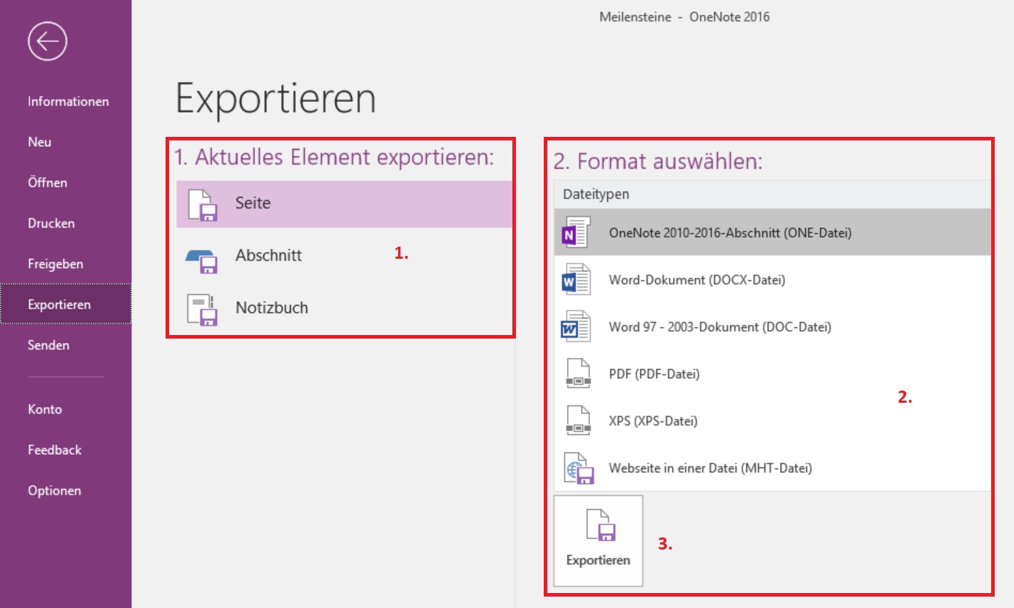Click the OneNote ONE-Datei file icon
The height and width of the screenshot is (608, 1014).
[x=575, y=233]
